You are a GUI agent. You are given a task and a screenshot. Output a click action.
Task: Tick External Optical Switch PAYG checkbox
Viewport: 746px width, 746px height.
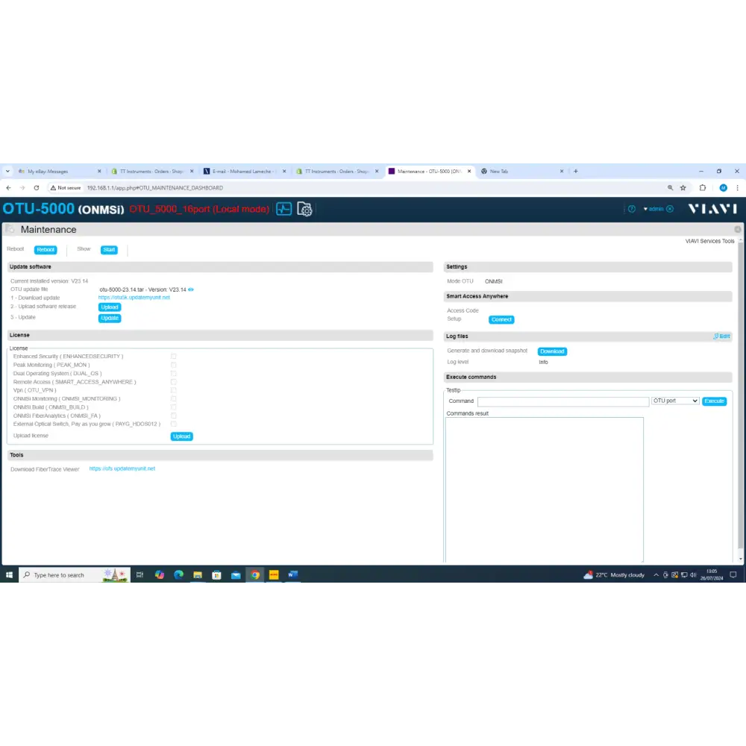point(174,424)
